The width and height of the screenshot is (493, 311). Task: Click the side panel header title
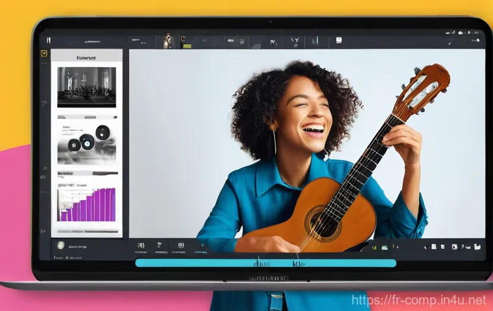(x=86, y=58)
